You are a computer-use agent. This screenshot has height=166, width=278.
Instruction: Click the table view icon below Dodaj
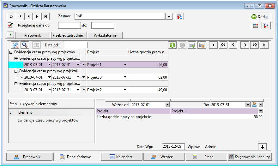click(256, 26)
